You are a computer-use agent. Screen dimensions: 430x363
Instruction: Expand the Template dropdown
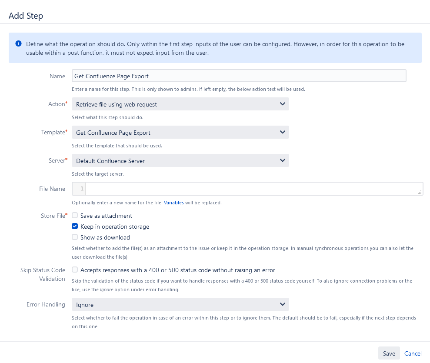[180, 133]
